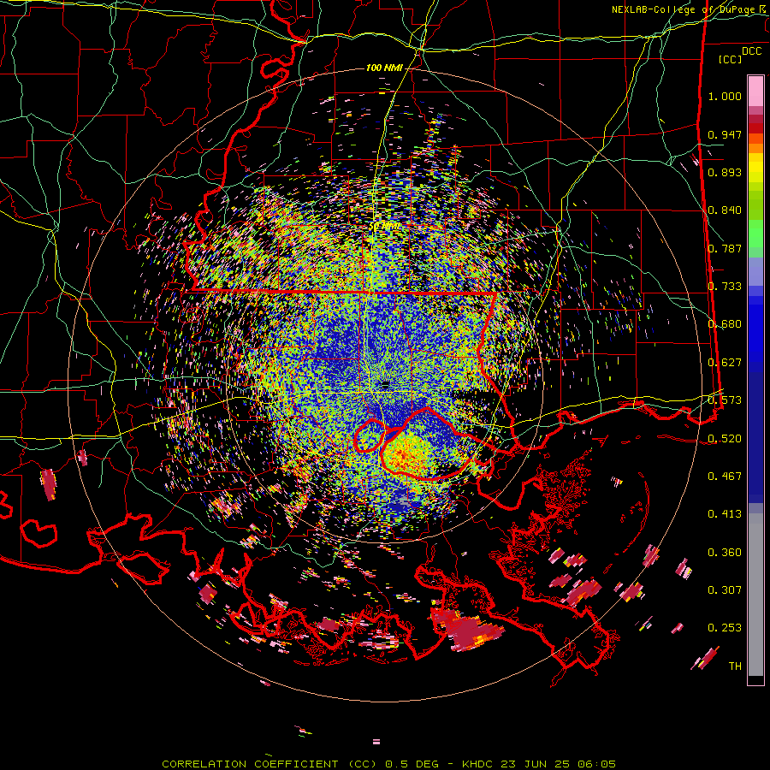Click the radar site center marker
Viewport: 770px width, 770px height.
coord(385,386)
